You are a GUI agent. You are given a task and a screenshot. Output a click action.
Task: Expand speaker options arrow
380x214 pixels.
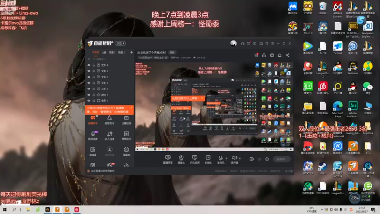coord(240,158)
